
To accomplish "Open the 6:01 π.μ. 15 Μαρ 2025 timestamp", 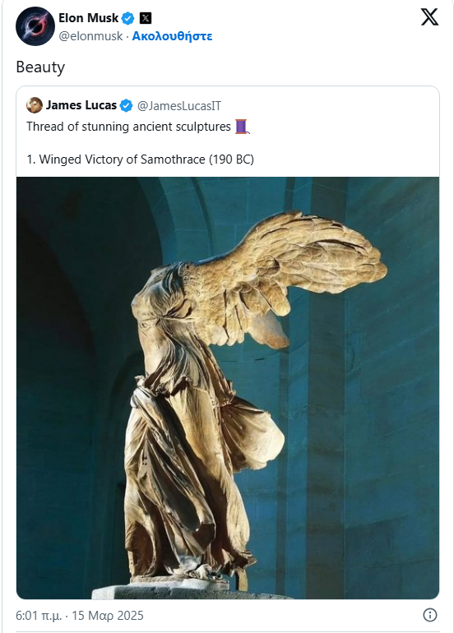I will click(x=80, y=615).
